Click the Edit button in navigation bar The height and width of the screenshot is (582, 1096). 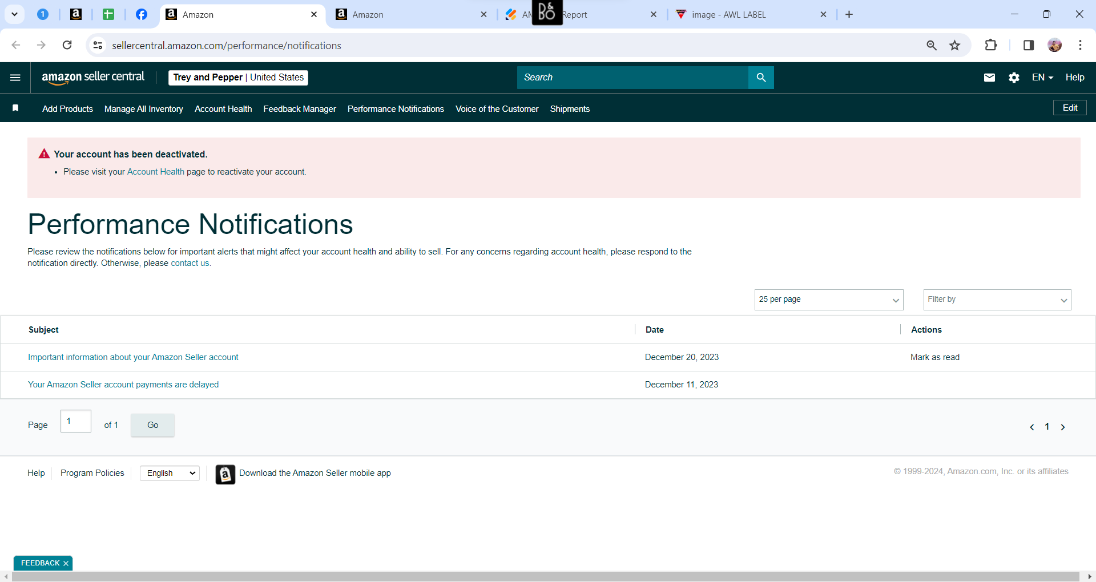coord(1070,108)
